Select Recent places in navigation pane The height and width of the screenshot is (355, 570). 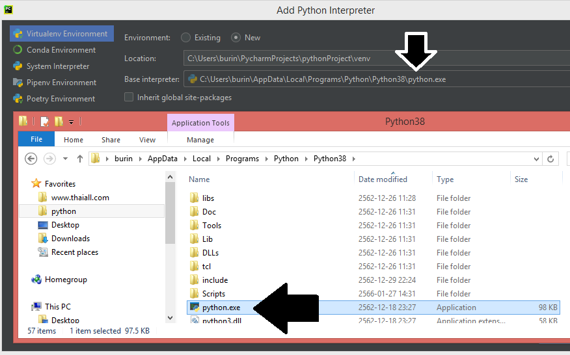(68, 252)
